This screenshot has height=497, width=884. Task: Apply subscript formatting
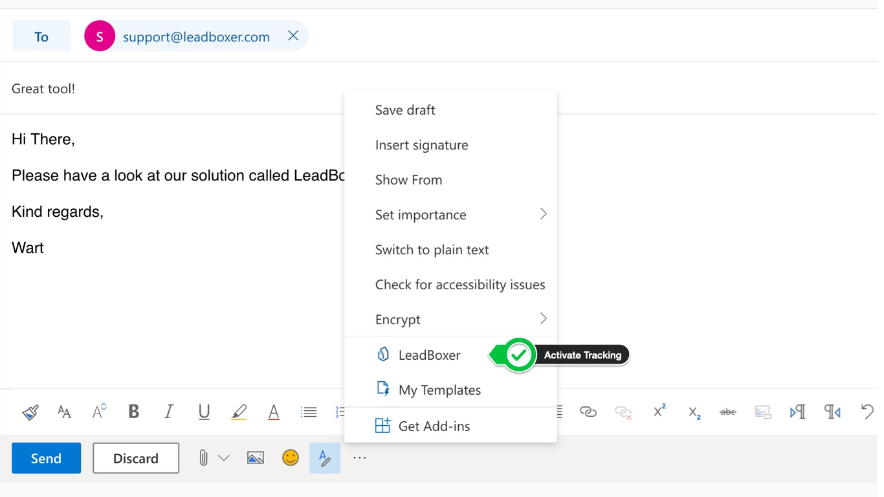tap(694, 412)
